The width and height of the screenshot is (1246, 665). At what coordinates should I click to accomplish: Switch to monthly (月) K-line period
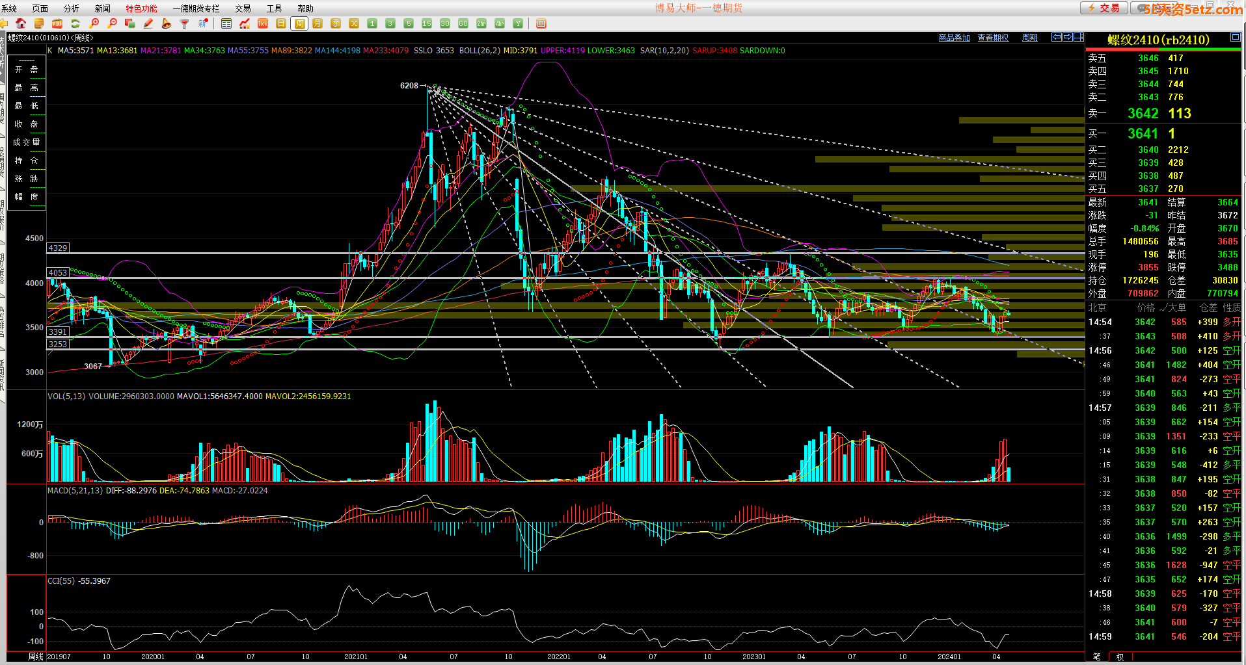coord(318,23)
